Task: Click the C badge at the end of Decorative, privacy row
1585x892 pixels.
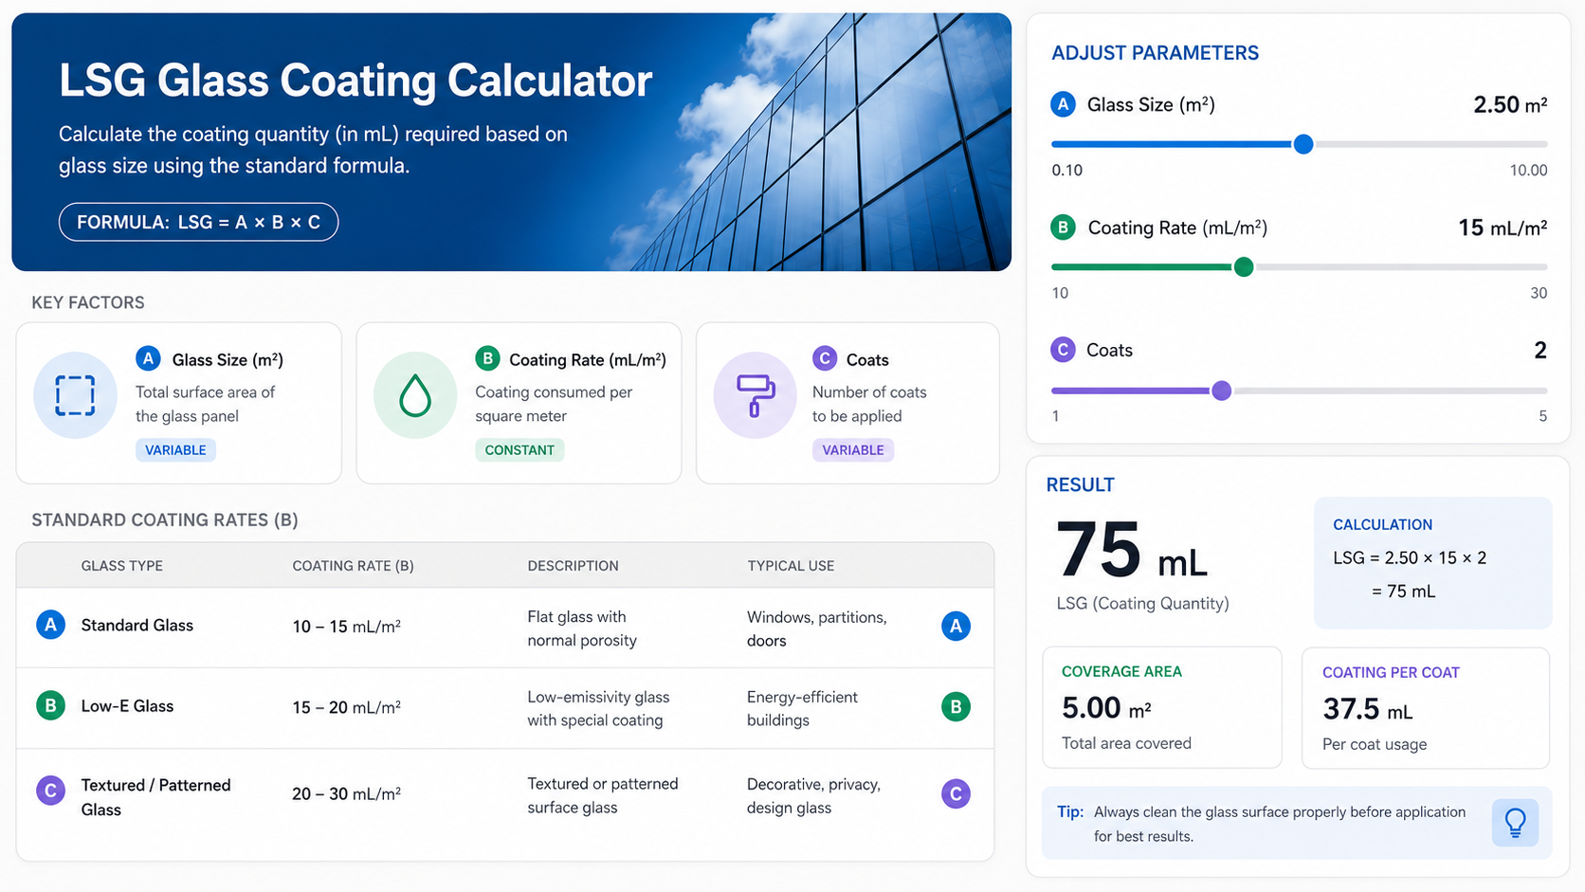Action: pos(956,793)
